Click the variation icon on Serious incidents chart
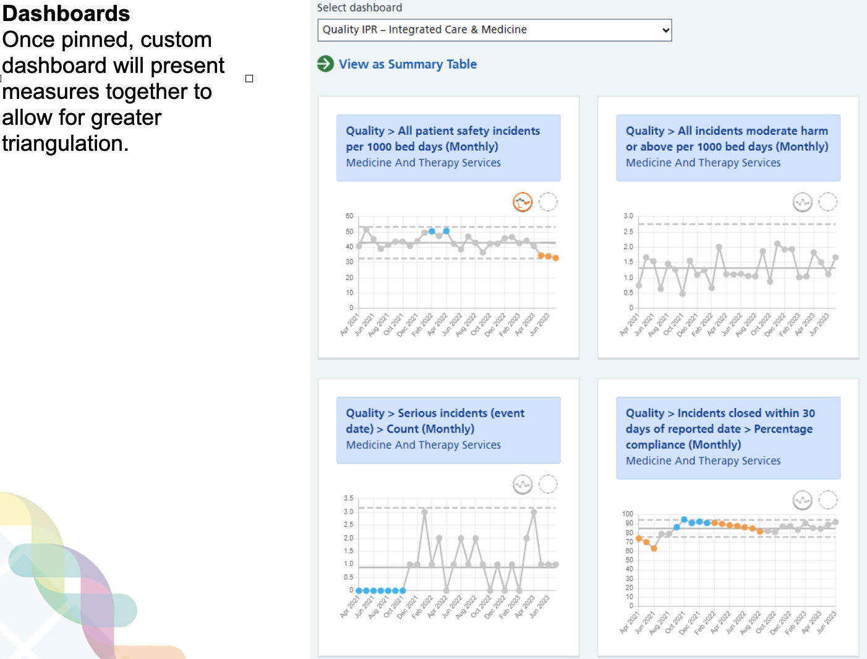Image resolution: width=867 pixels, height=659 pixels. pyautogui.click(x=523, y=485)
